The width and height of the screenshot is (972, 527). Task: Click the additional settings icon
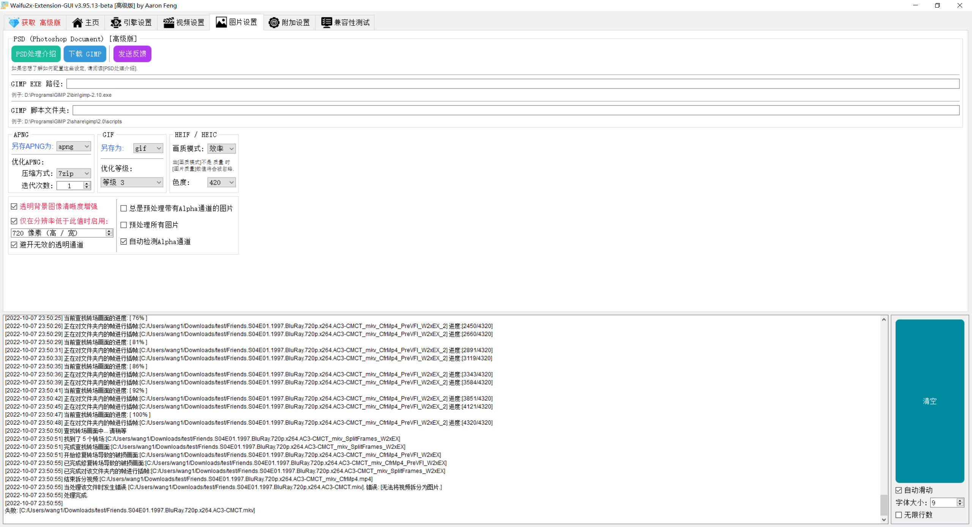pyautogui.click(x=273, y=23)
